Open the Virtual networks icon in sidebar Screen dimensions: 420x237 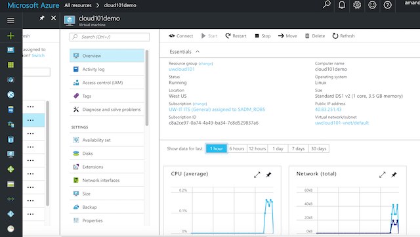coord(10,199)
